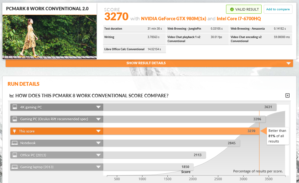The image size is (299, 183).
Task: Click the JunglePin value '0.33105 s'
Action: (217, 29)
